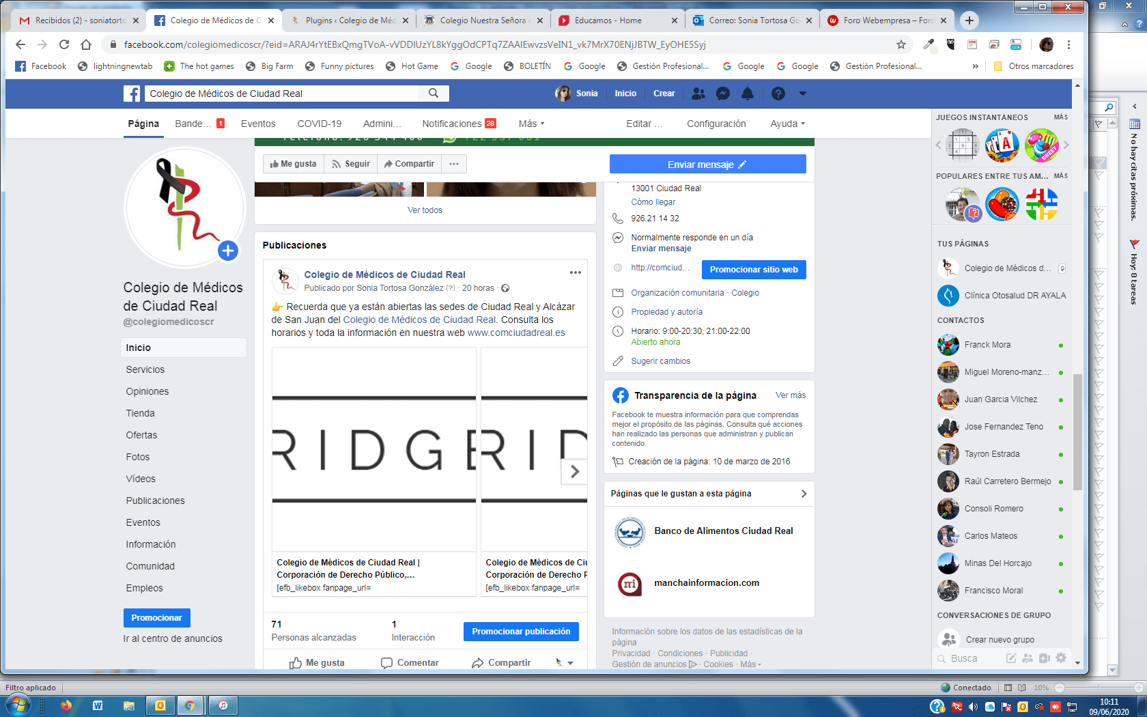
Task: Click the Facebook logo in the blue bar
Action: point(132,94)
